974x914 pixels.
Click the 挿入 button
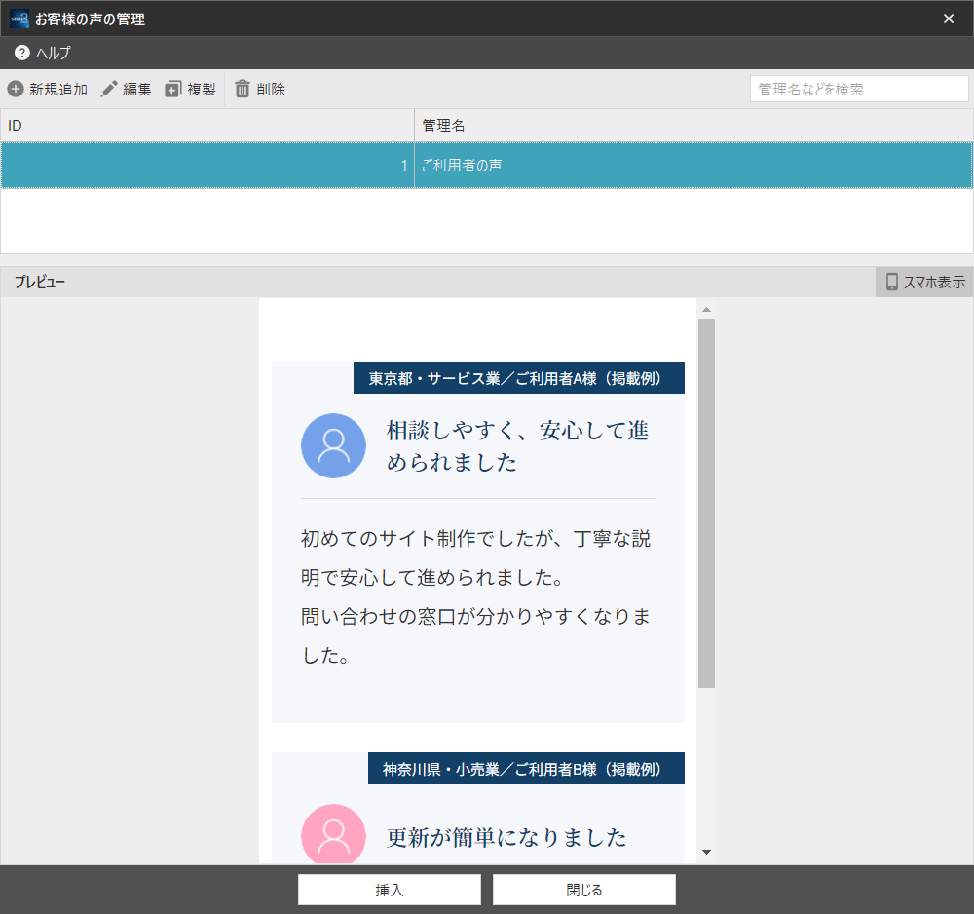(x=390, y=890)
